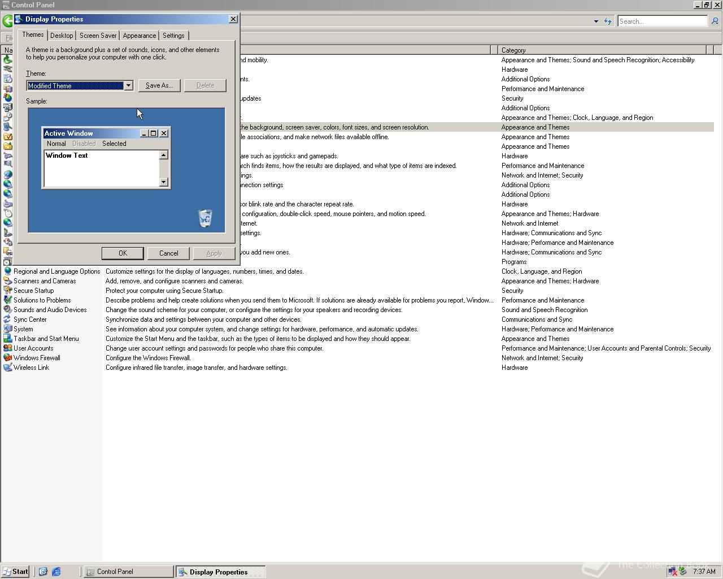The height and width of the screenshot is (579, 723).
Task: Click OK in Display Properties
Action: coord(123,253)
